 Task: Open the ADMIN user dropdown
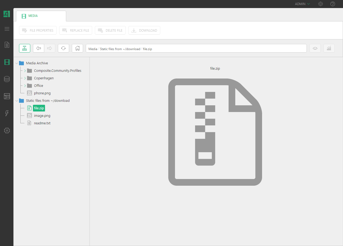pyautogui.click(x=302, y=4)
